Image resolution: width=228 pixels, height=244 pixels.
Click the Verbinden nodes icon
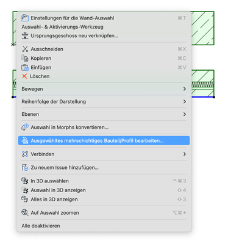(x=25, y=154)
